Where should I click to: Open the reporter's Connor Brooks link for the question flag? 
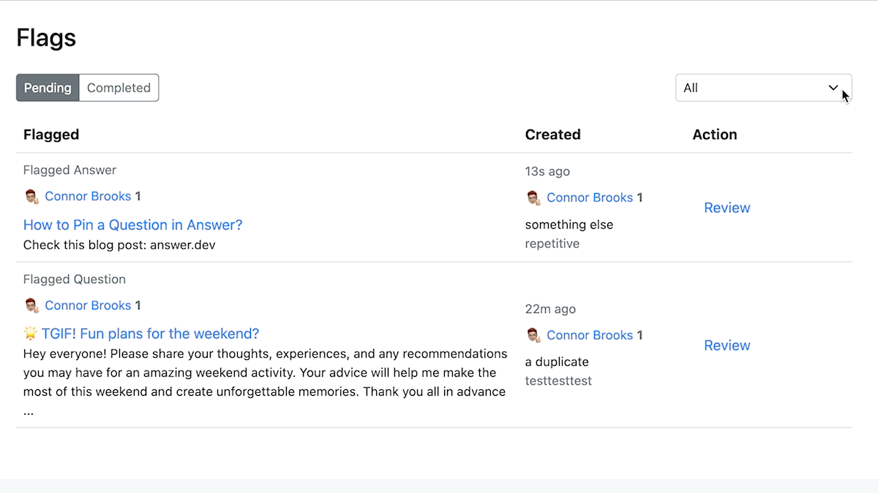coord(590,335)
